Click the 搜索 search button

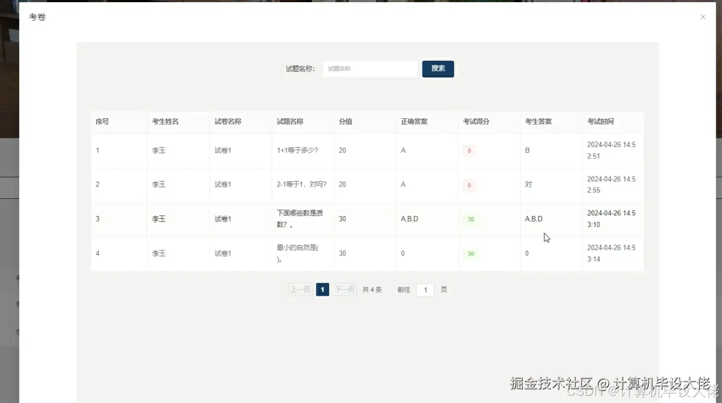click(x=438, y=68)
